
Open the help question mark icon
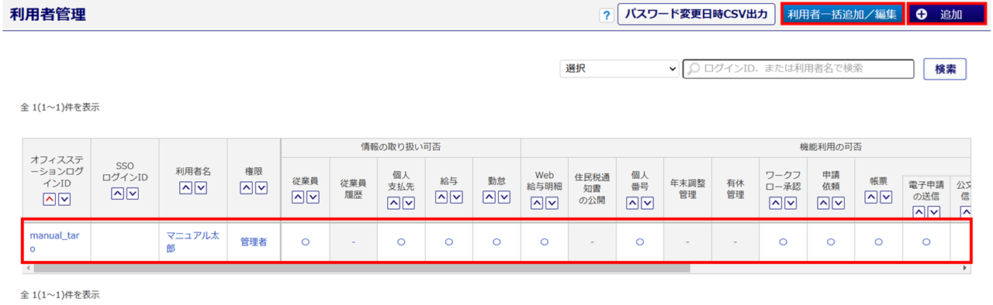point(607,15)
